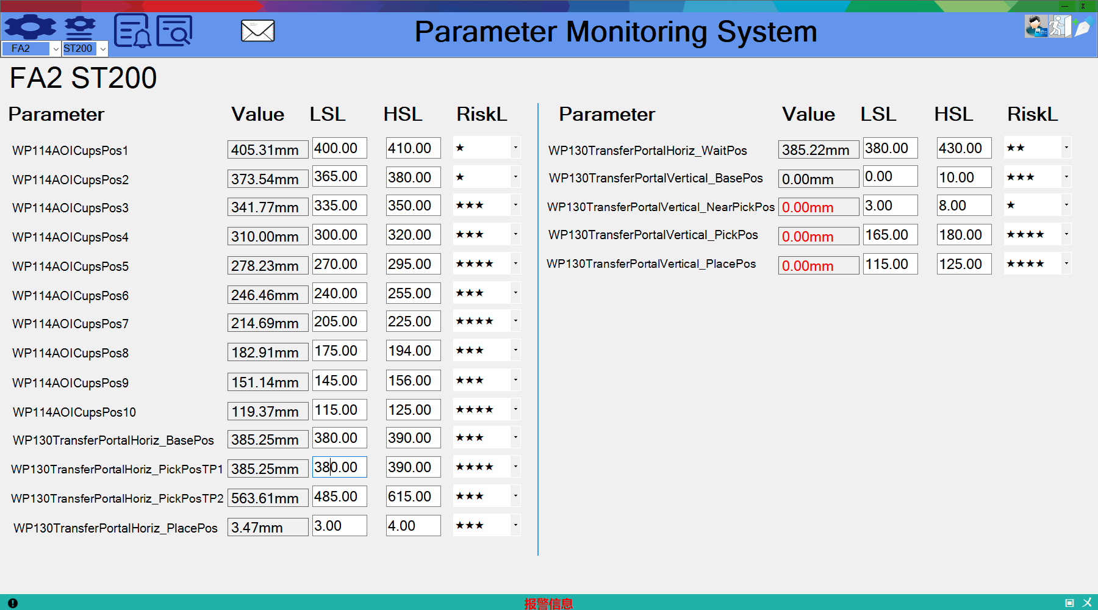
Task: Expand the ST200 station dropdown
Action: coord(102,49)
